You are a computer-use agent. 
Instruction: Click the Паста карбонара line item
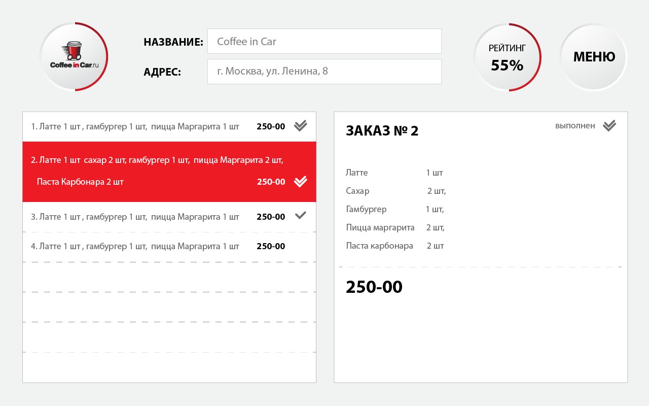(x=380, y=246)
